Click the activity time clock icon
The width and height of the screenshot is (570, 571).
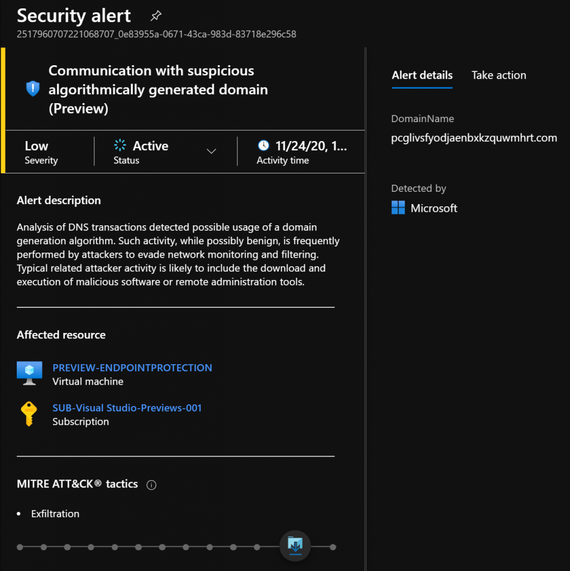264,146
